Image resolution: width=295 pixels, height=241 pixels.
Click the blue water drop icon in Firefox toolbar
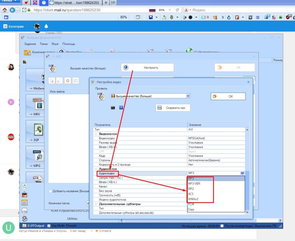tap(229, 17)
